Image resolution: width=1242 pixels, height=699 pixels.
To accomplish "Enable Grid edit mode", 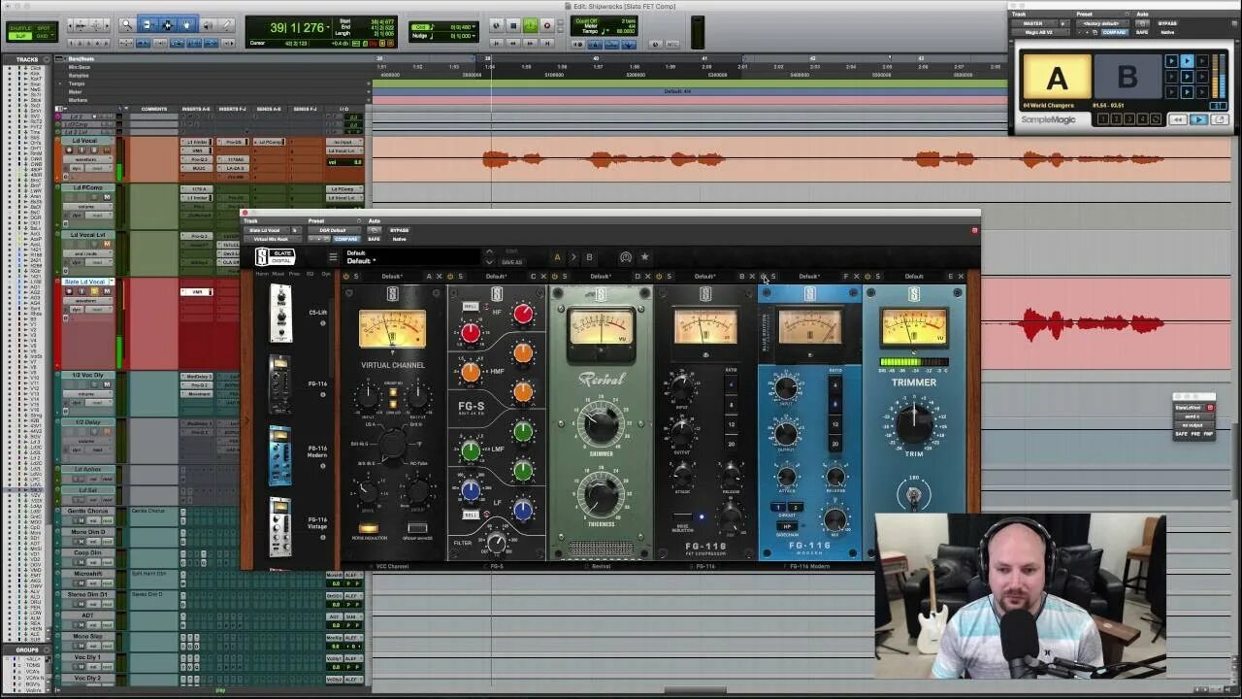I will click(x=45, y=36).
